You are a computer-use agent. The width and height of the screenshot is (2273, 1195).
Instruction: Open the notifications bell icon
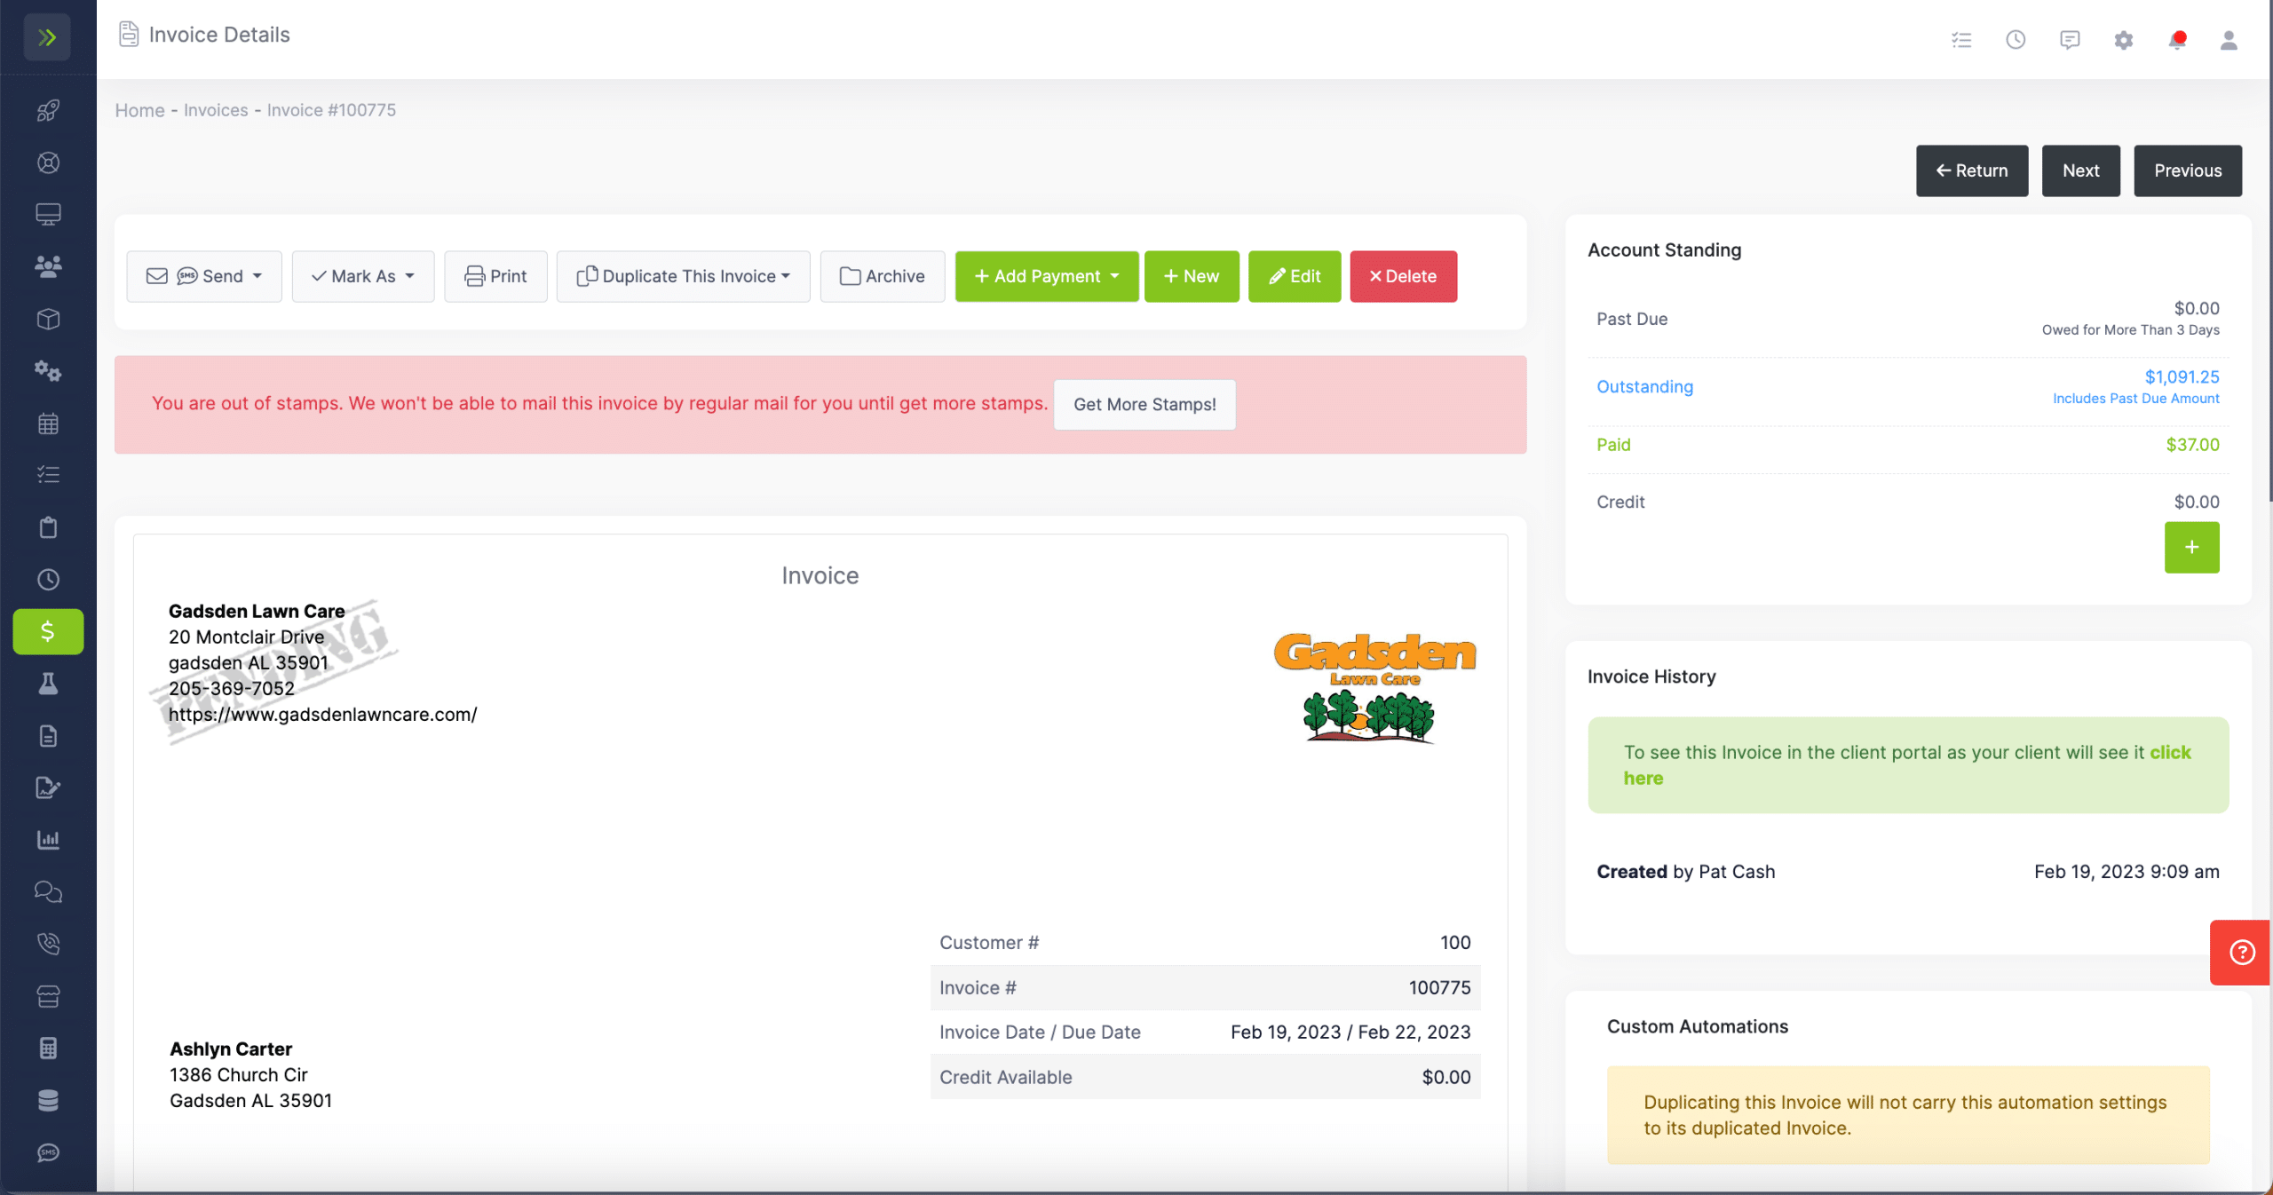(x=2177, y=40)
